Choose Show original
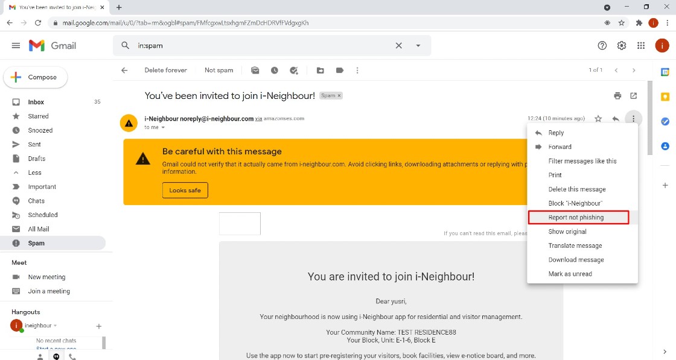Screen dimensions: 676x360 pyautogui.click(x=582, y=232)
